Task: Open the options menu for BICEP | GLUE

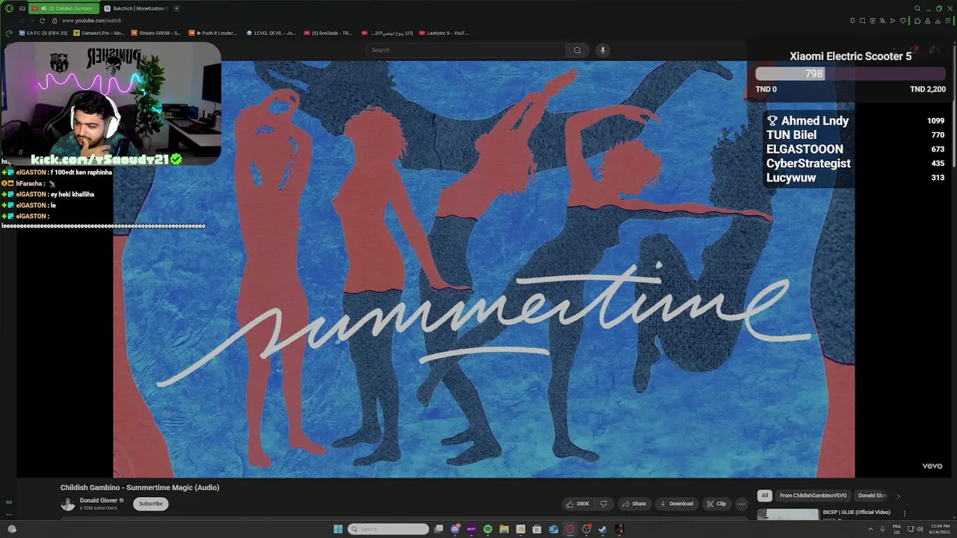Action: pos(904,513)
